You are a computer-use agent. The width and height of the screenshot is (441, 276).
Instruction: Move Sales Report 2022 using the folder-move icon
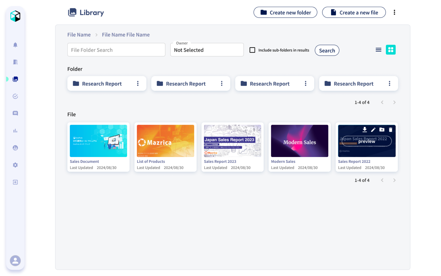pyautogui.click(x=382, y=129)
